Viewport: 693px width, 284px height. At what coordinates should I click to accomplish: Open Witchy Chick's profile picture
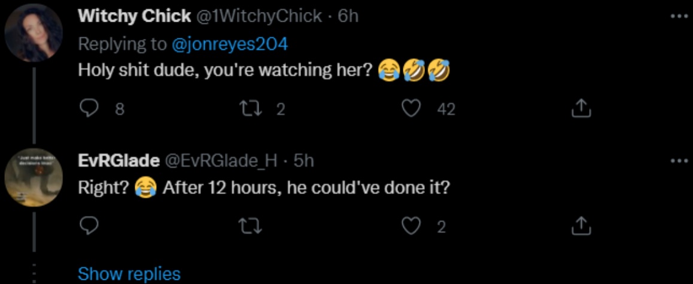coord(34,34)
